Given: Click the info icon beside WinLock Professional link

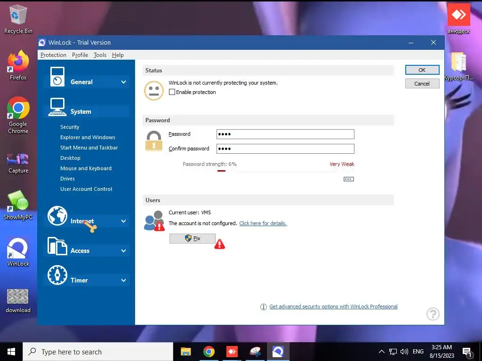Looking at the screenshot, I should click(264, 306).
